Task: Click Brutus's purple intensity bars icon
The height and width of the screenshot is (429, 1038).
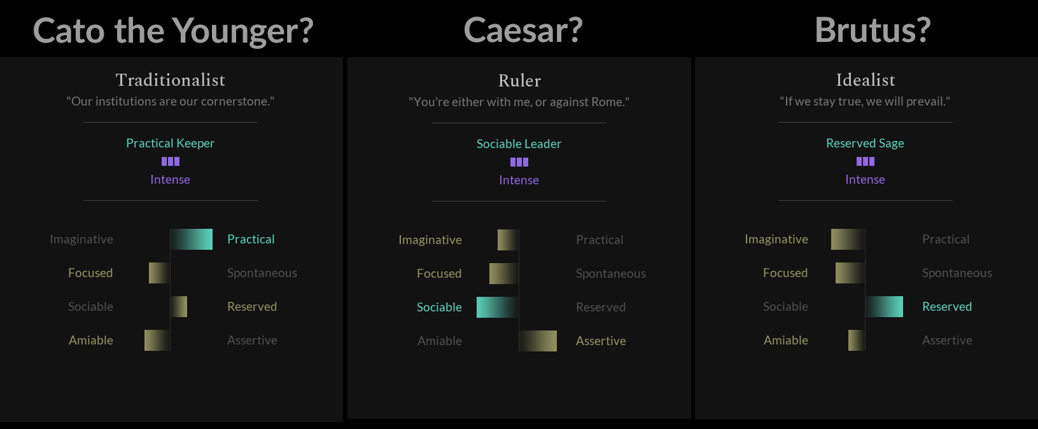Action: 866,161
